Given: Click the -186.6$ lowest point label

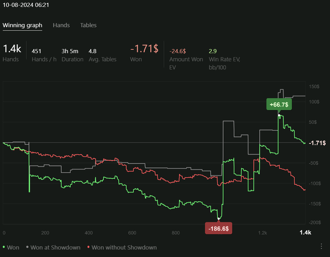Looking at the screenshot, I should click(x=218, y=229).
